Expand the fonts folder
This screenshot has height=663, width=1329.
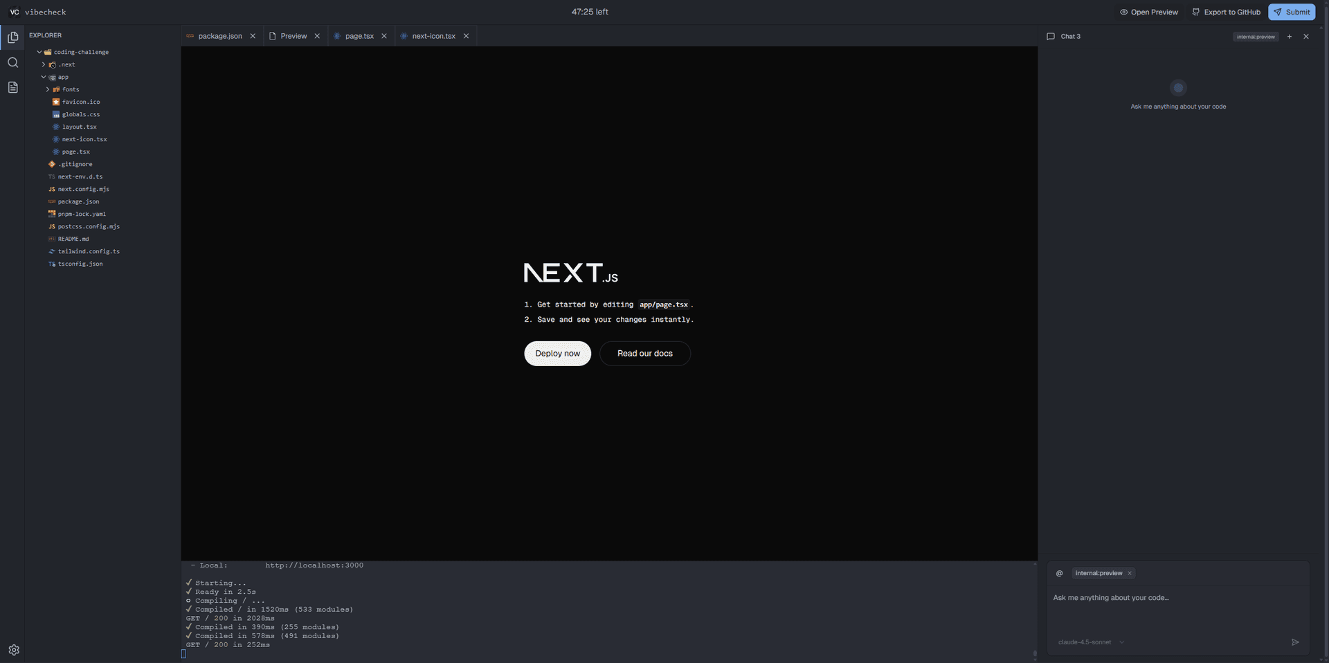tap(48, 89)
